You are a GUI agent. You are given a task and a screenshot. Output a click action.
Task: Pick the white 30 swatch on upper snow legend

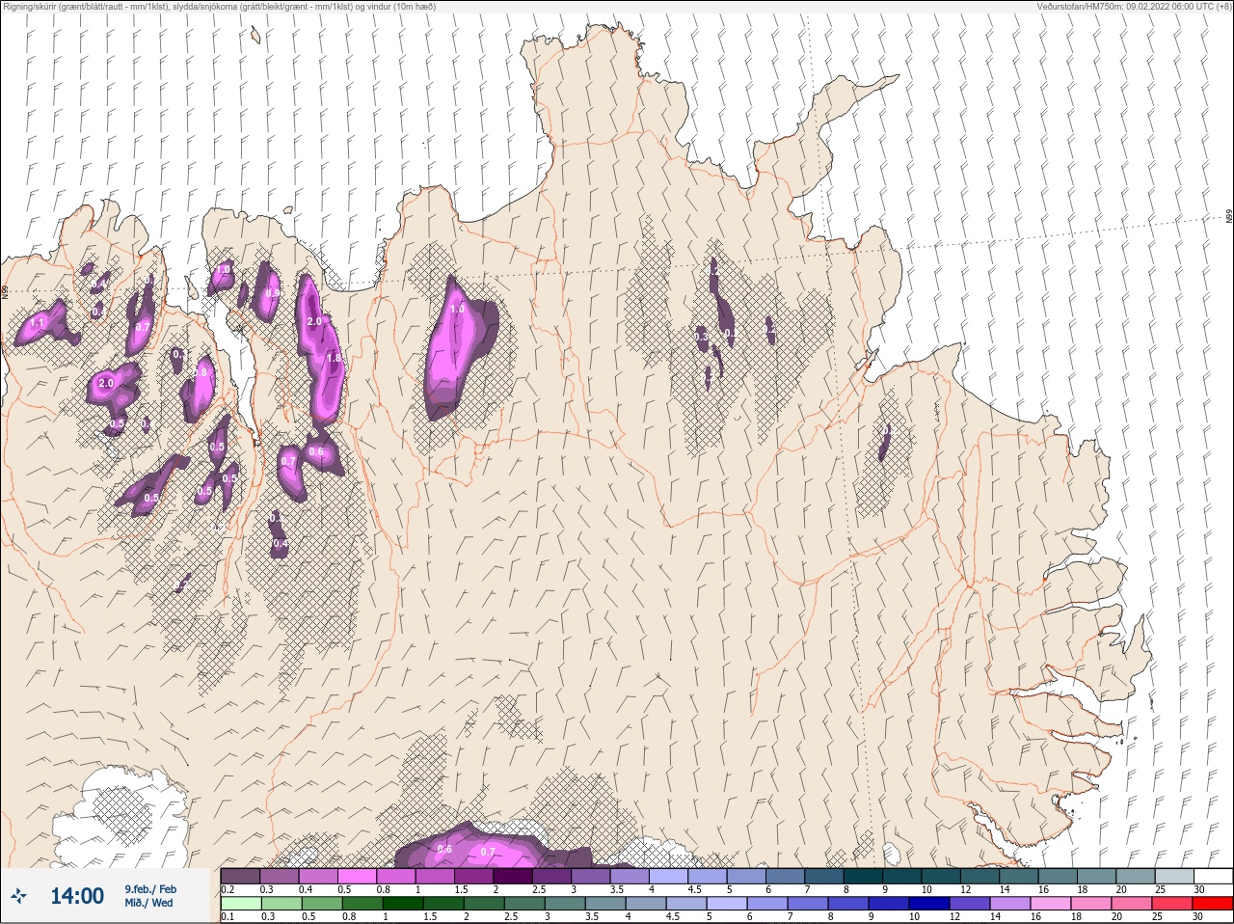(1213, 876)
